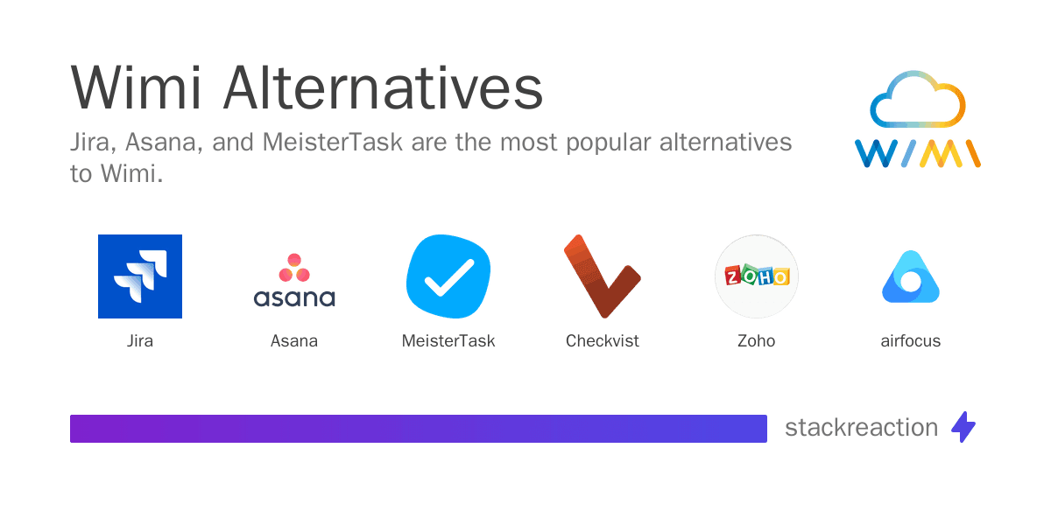Screen dimensions: 1051x525
Task: Click the Jira logo icon
Action: click(140, 276)
